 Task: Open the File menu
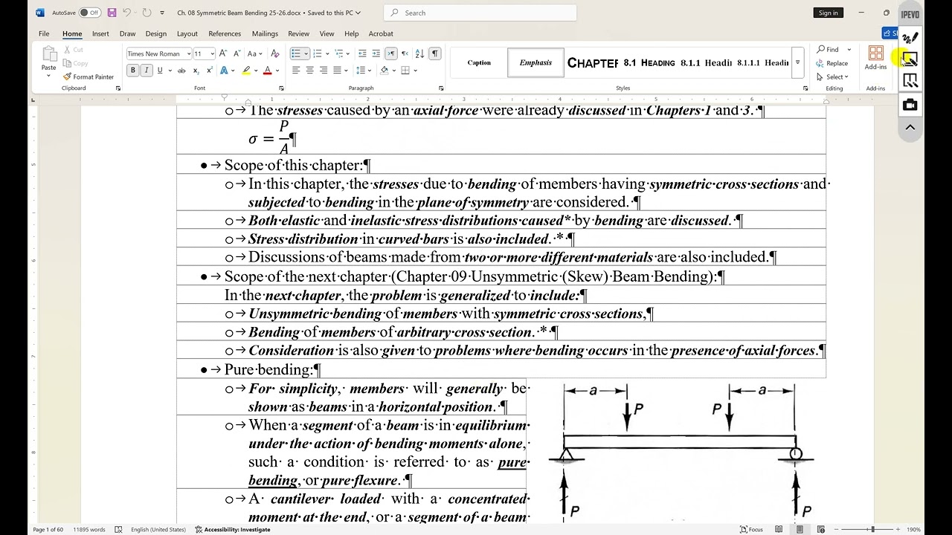click(44, 33)
